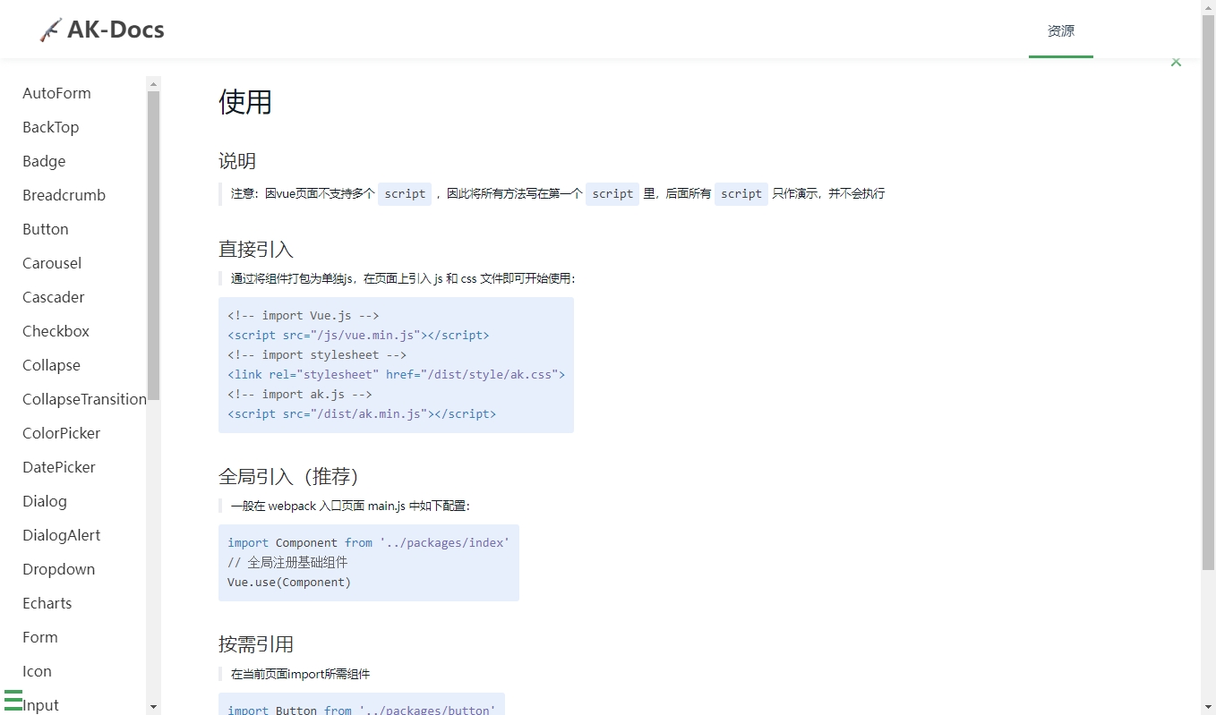Open Cascader component docs

(54, 297)
